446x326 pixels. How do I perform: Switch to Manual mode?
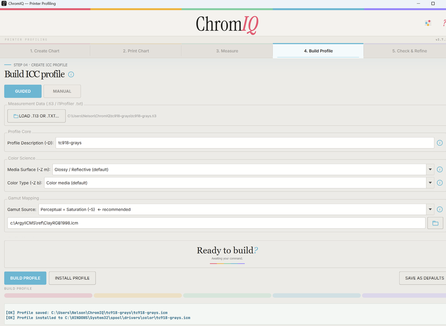click(62, 91)
